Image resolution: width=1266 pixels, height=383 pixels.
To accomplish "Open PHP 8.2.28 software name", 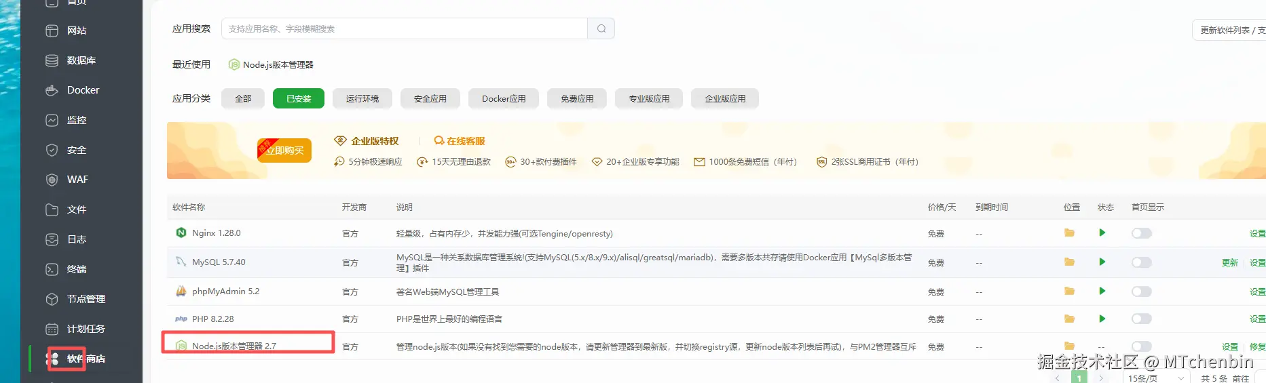I will coord(212,319).
